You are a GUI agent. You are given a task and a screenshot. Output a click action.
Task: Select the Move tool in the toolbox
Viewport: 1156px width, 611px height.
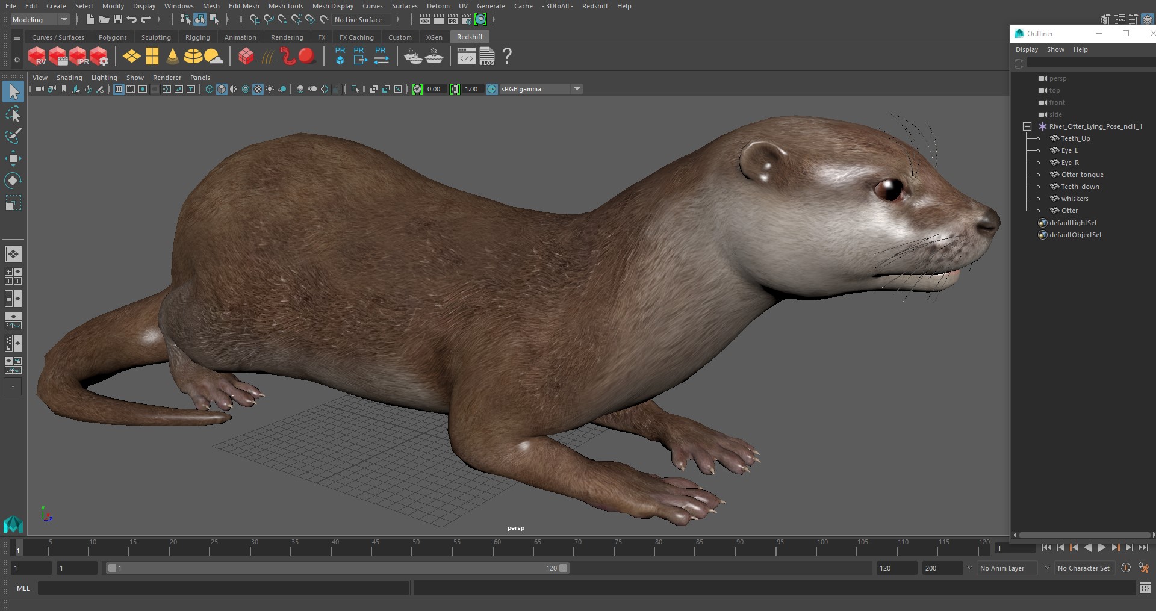pos(13,159)
